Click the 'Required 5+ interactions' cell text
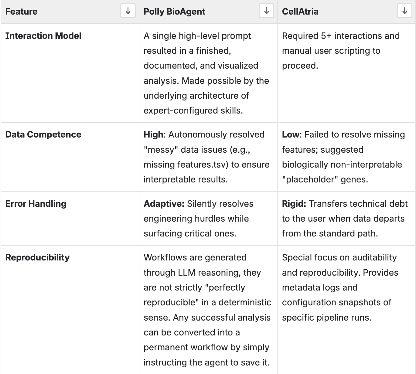Screen dimensions: 416x374 click(x=341, y=36)
